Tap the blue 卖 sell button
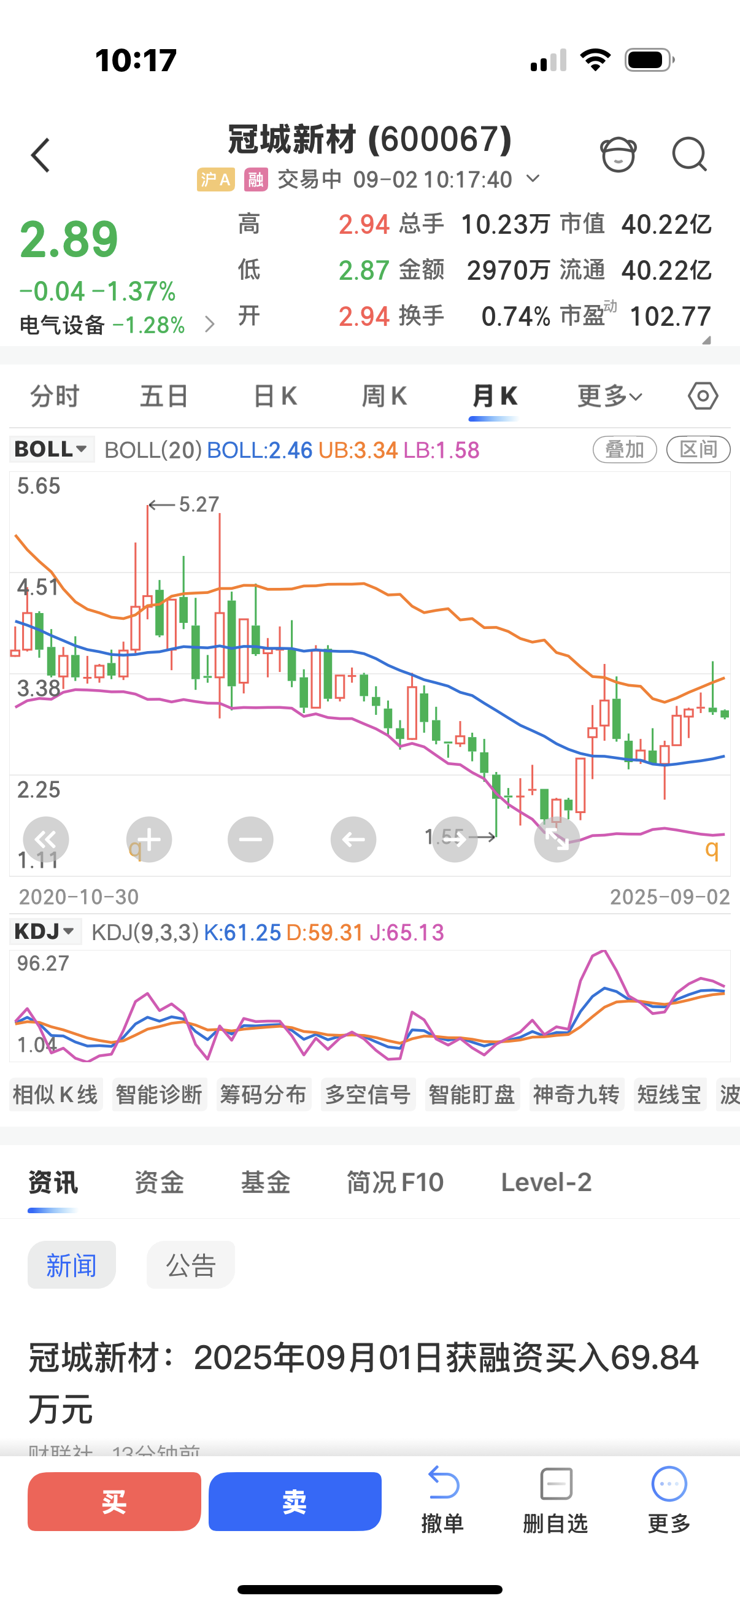Screen dimensions: 740x1609 [x=295, y=1501]
